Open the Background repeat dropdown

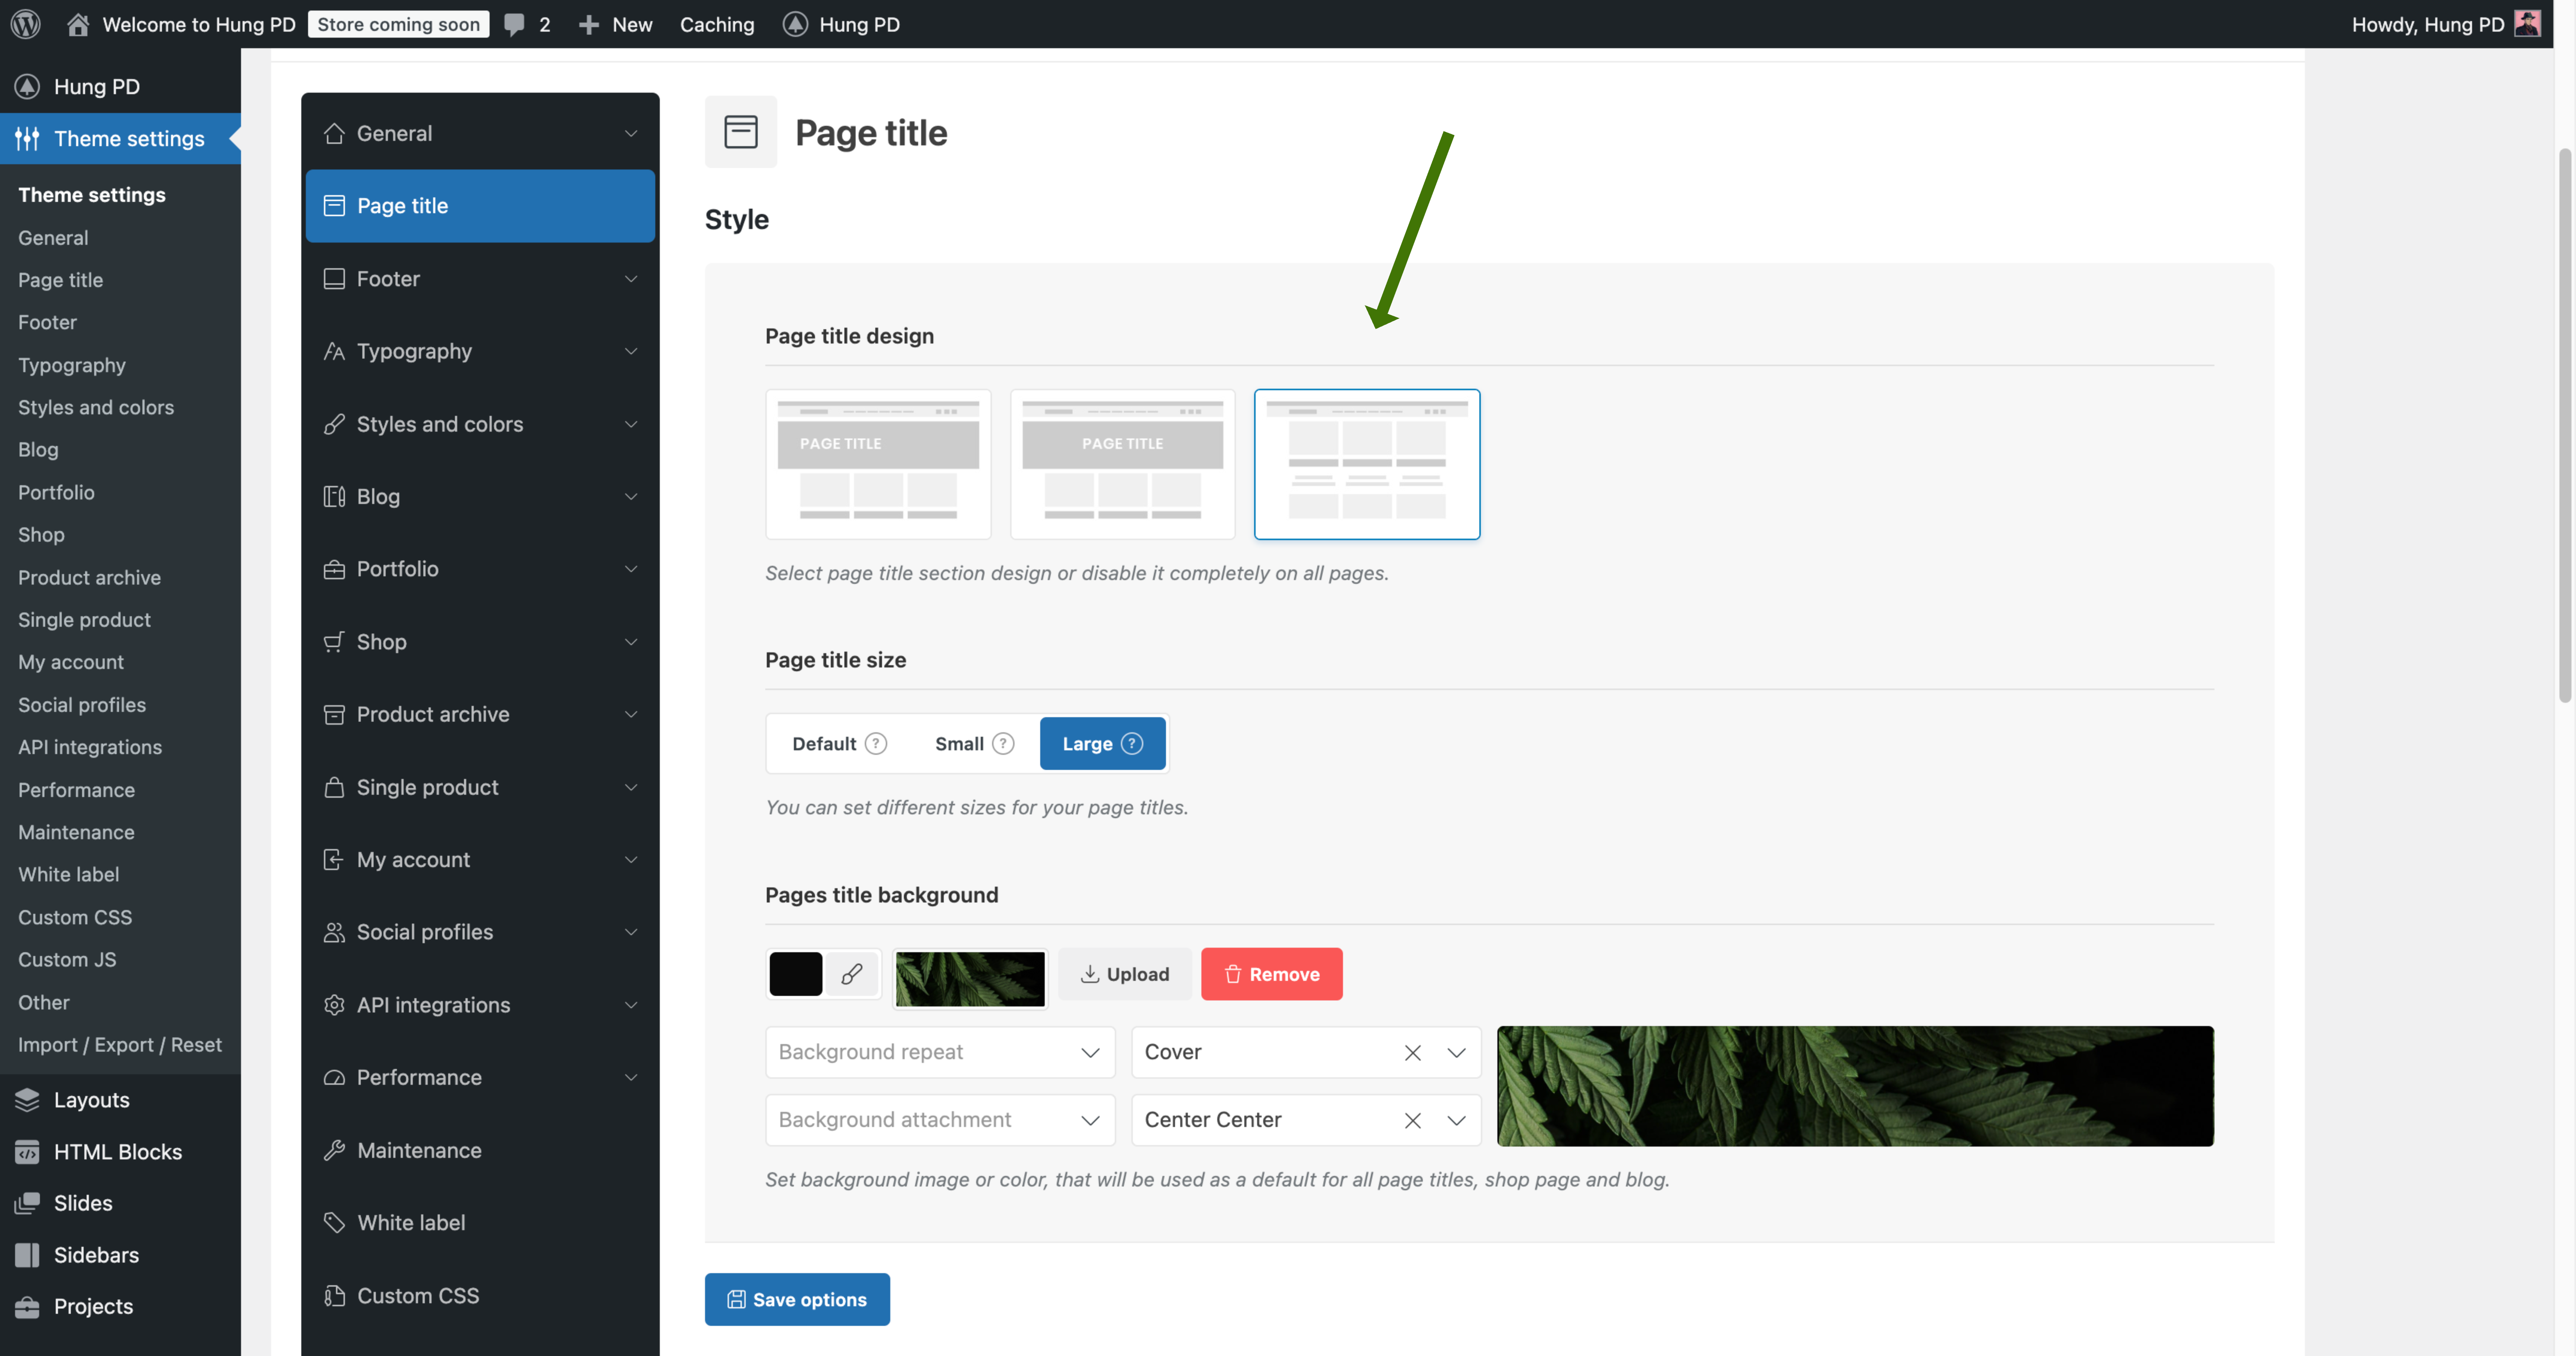point(940,1052)
